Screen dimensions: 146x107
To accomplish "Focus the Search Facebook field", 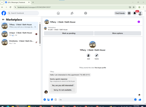I will [23, 13].
